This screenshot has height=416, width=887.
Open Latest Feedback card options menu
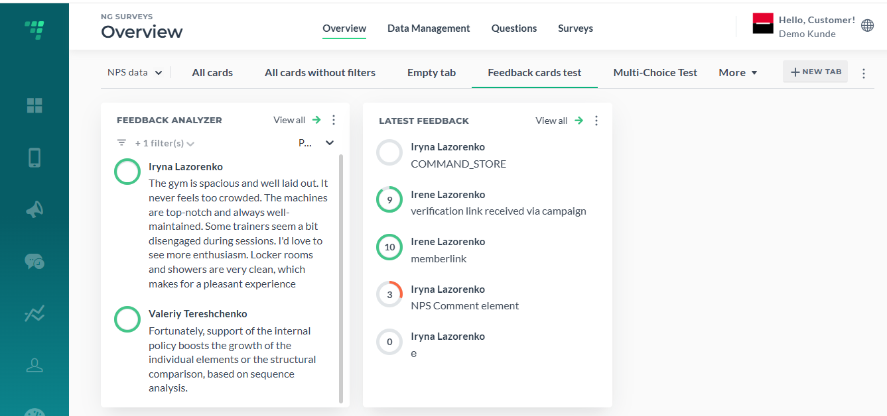(x=596, y=121)
